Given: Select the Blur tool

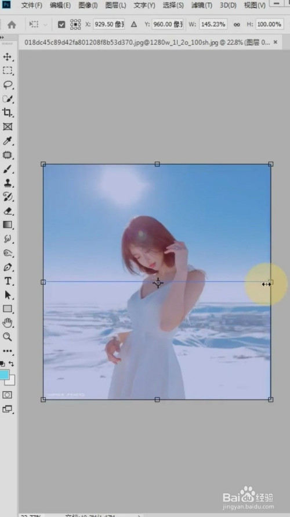Looking at the screenshot, I should coord(7,238).
